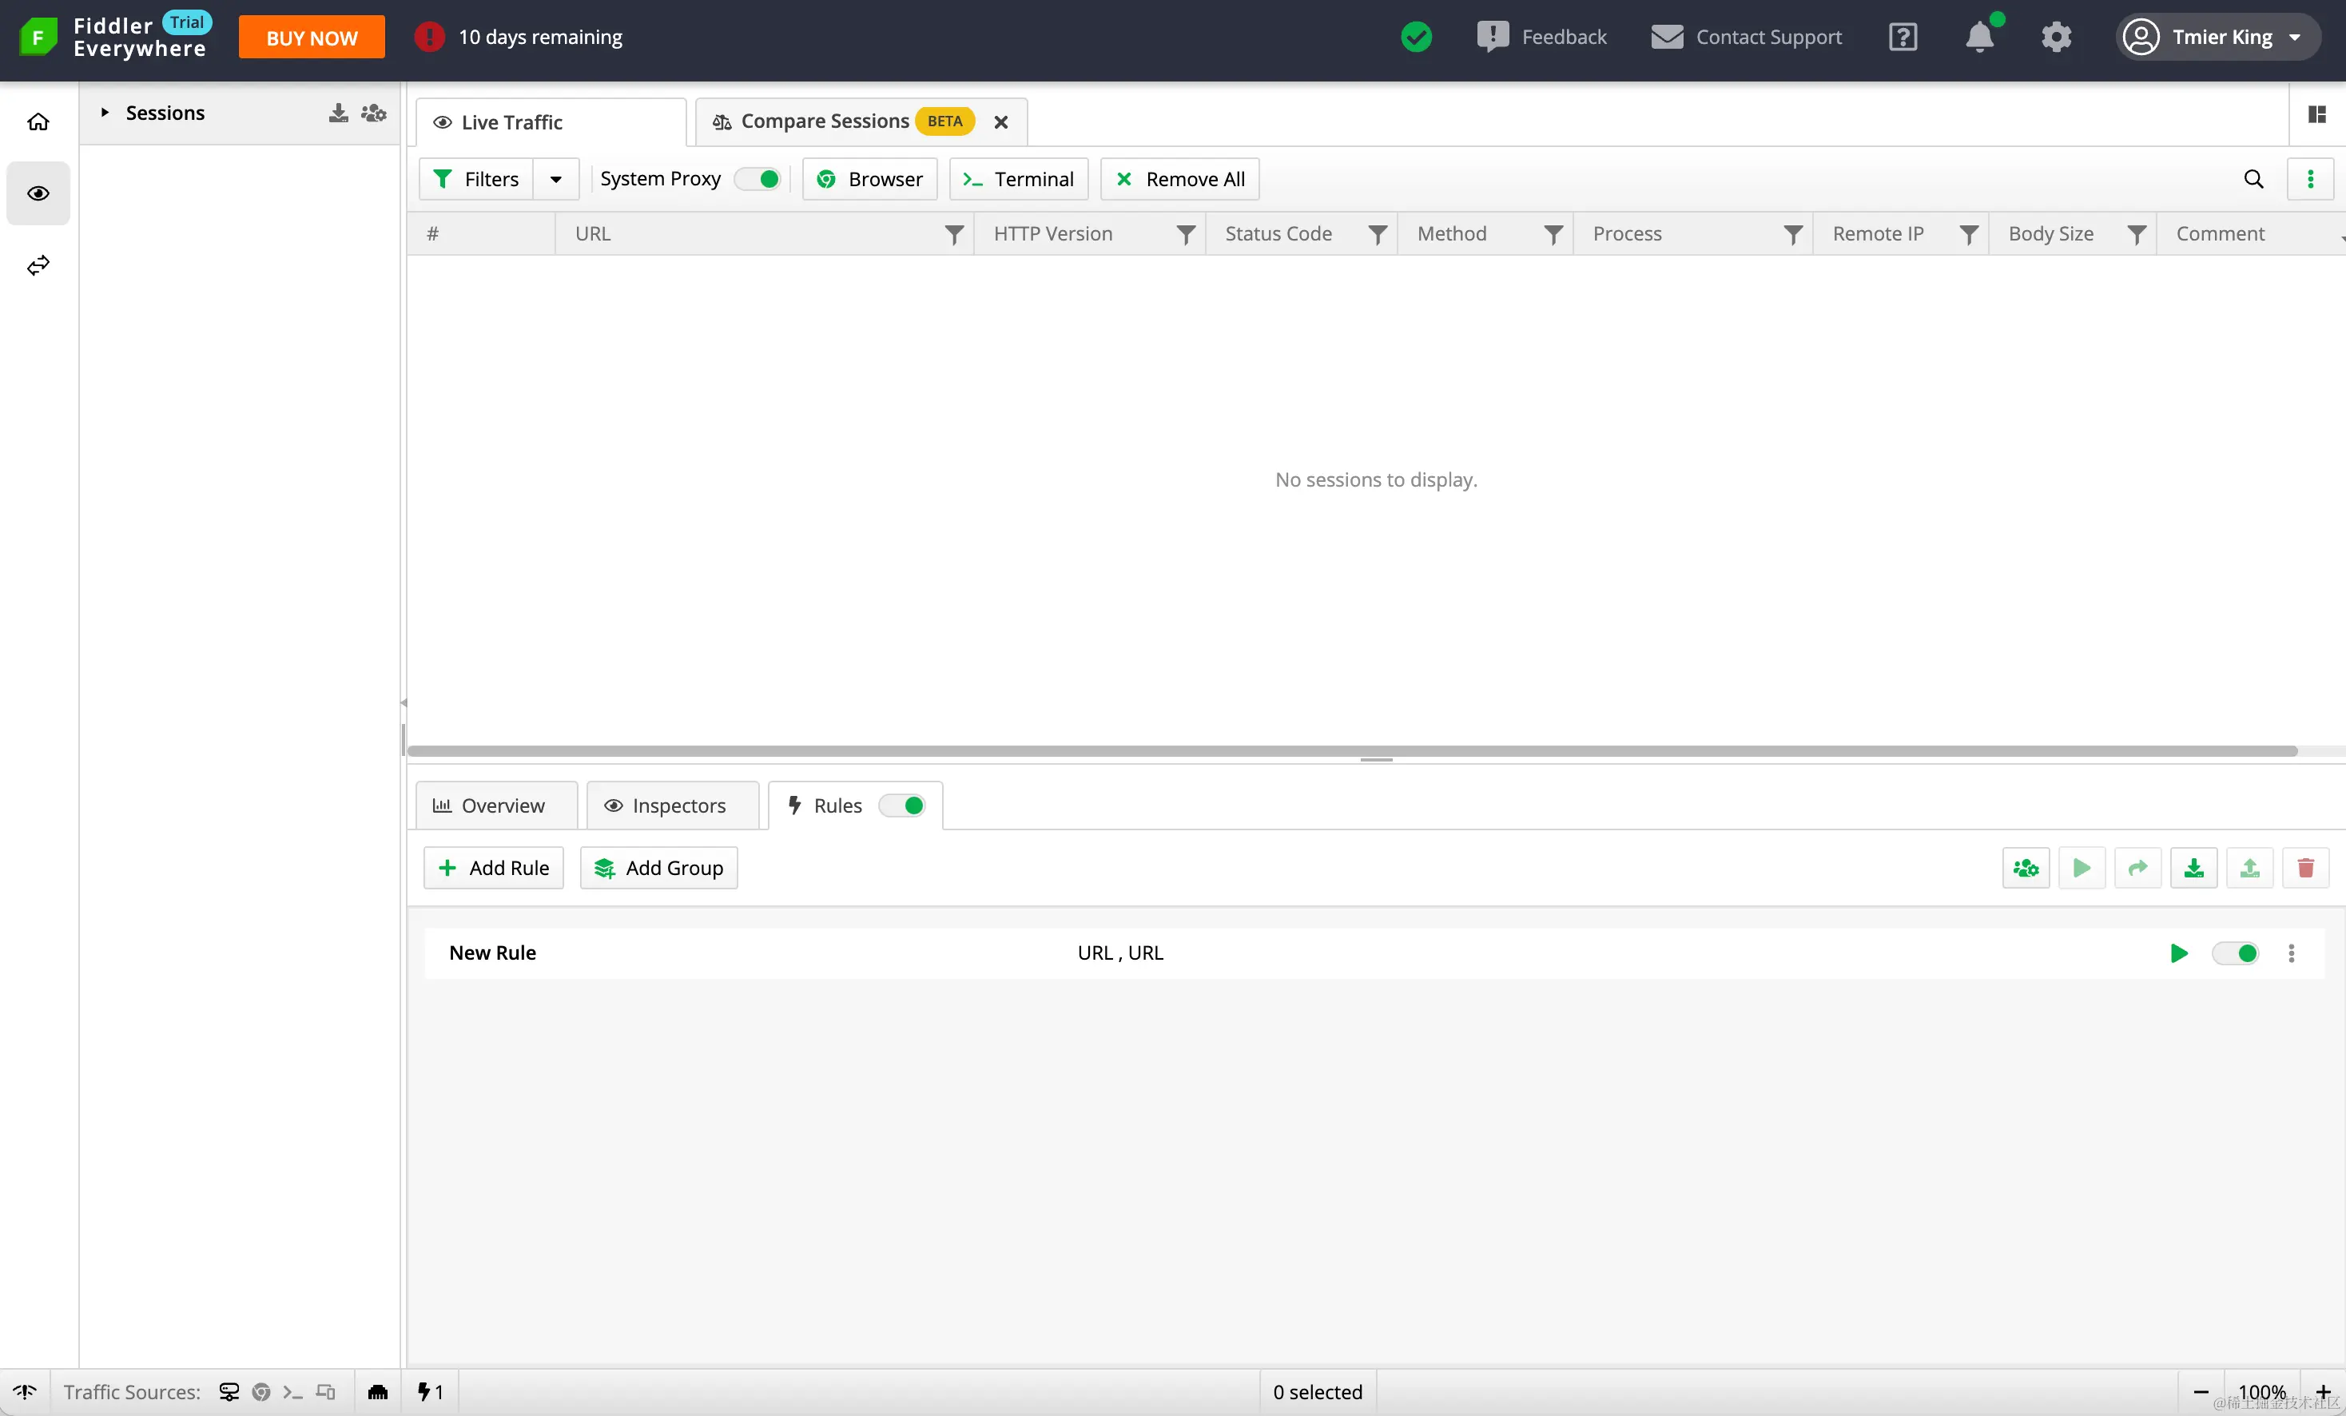Open the Tmier King account menu
The width and height of the screenshot is (2346, 1416).
click(x=2220, y=36)
